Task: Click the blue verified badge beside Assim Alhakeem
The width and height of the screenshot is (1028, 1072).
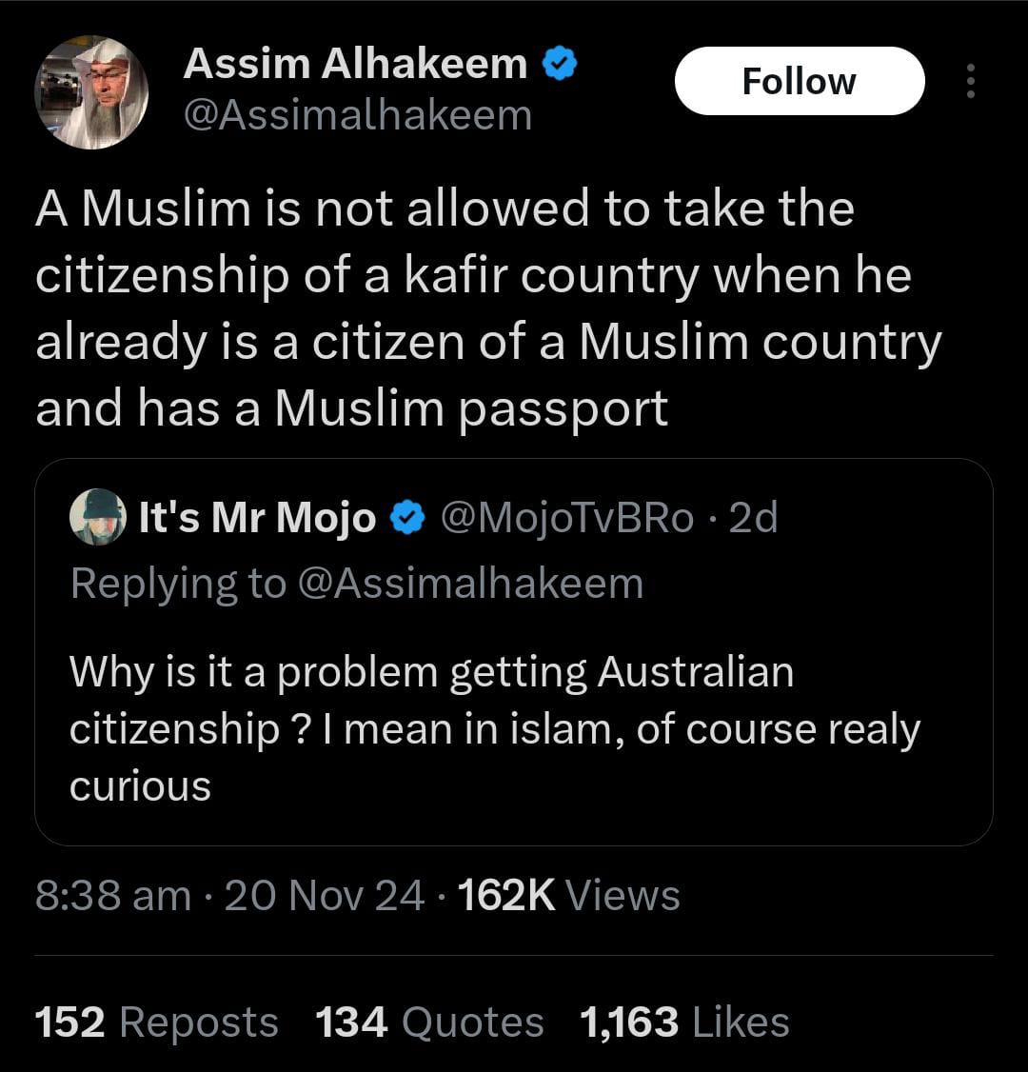Action: [559, 65]
